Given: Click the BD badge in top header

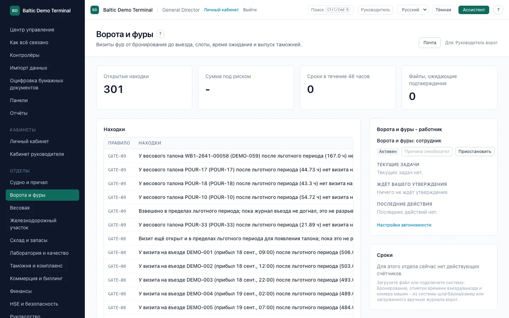Looking at the screenshot, I should [95, 10].
